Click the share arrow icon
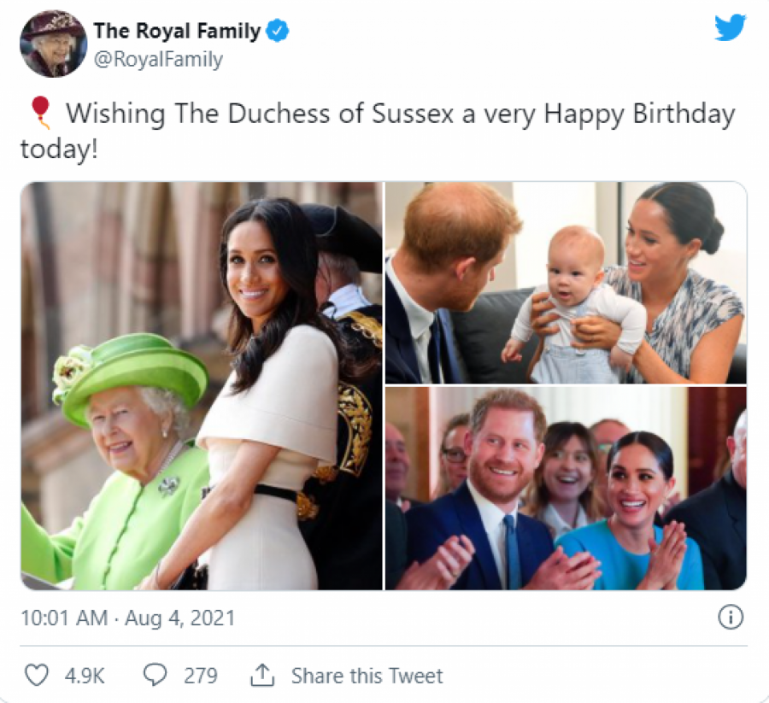 pos(261,676)
